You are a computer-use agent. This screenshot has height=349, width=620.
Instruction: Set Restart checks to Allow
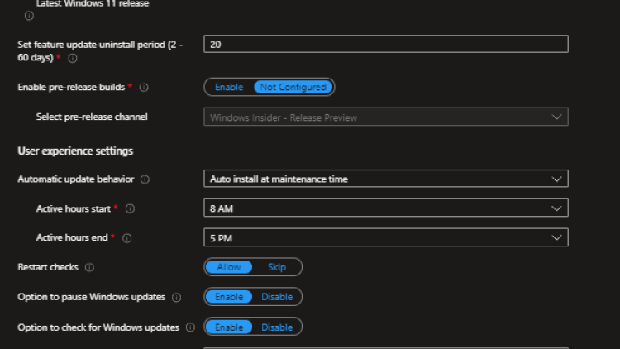tap(229, 267)
